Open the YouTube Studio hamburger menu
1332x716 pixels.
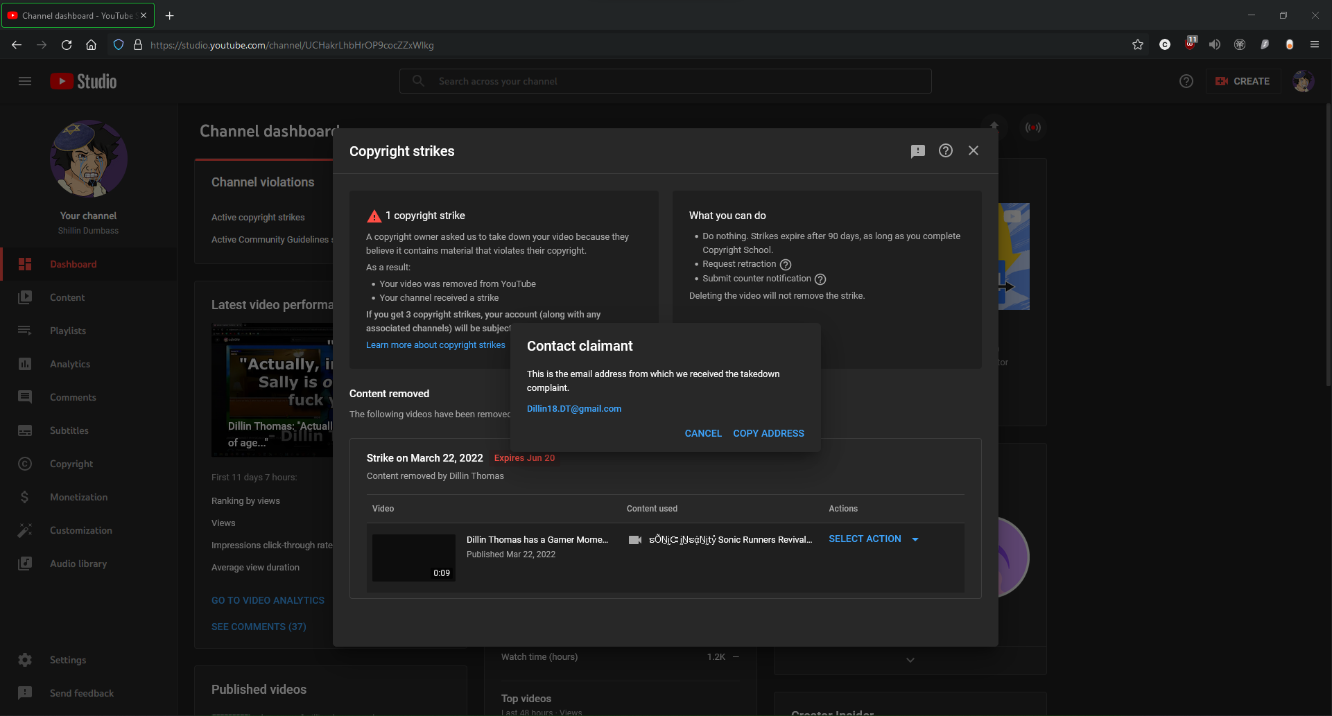coord(25,81)
